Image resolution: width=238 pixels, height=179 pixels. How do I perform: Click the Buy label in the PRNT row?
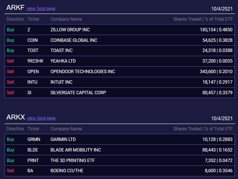click(11, 161)
